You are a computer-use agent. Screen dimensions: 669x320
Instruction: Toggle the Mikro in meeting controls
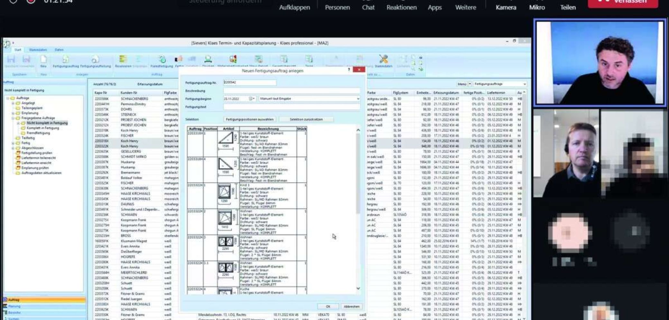(x=537, y=7)
